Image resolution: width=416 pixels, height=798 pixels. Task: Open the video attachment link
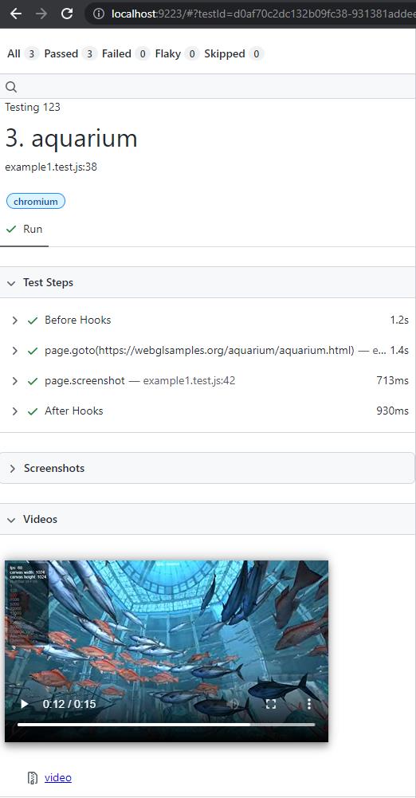[58, 777]
